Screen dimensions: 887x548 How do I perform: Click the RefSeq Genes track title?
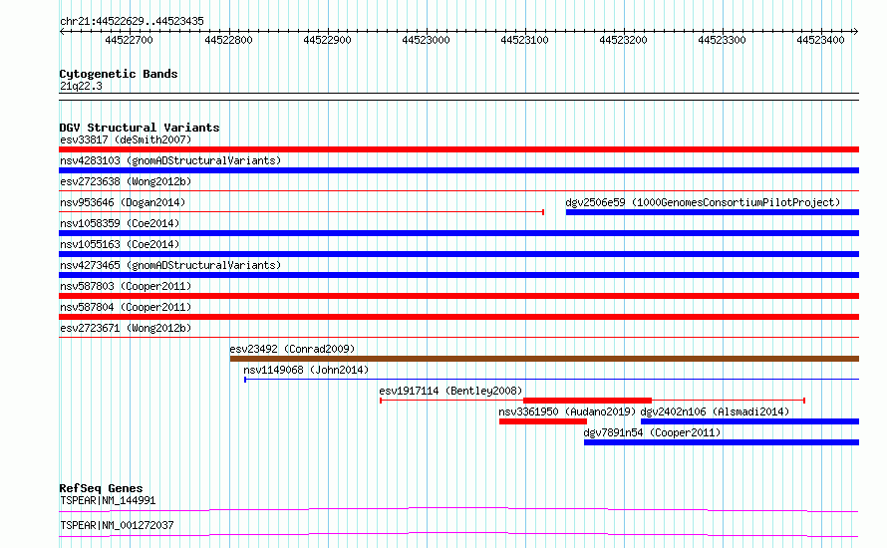(x=101, y=488)
